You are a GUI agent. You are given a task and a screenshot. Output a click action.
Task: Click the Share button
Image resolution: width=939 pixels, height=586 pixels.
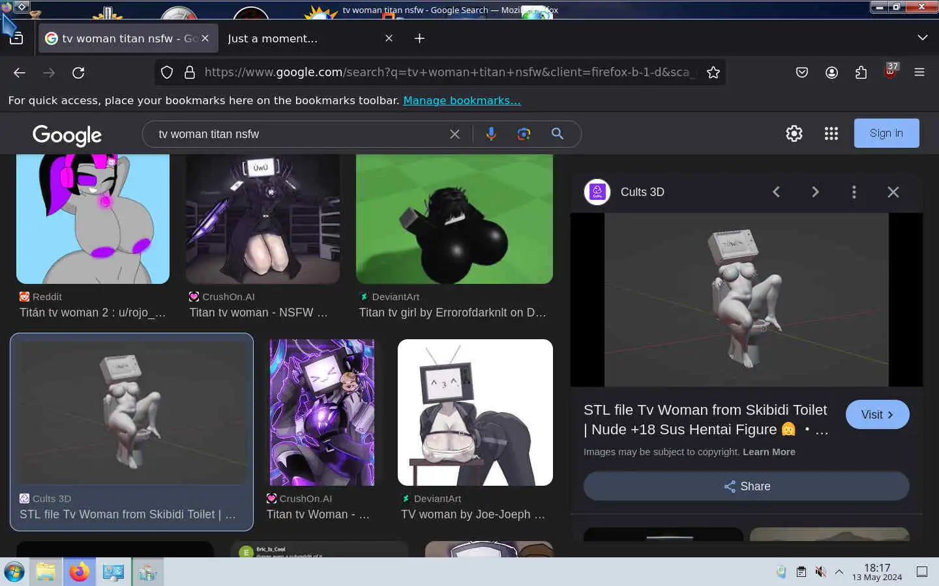click(747, 486)
